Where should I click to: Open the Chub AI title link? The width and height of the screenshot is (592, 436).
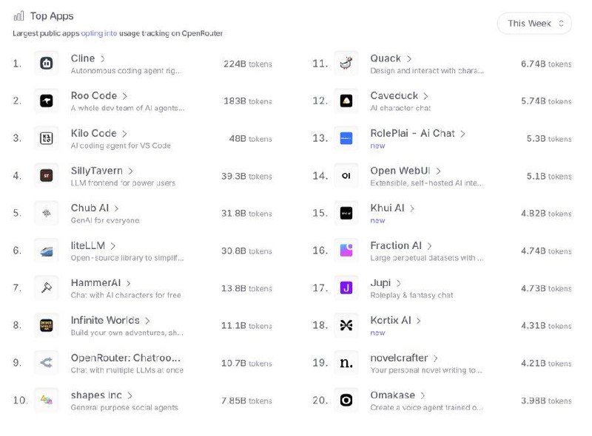(x=90, y=208)
